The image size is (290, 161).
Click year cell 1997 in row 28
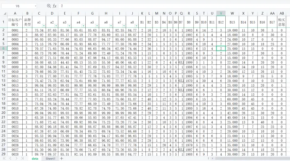pyautogui.click(x=189, y=150)
